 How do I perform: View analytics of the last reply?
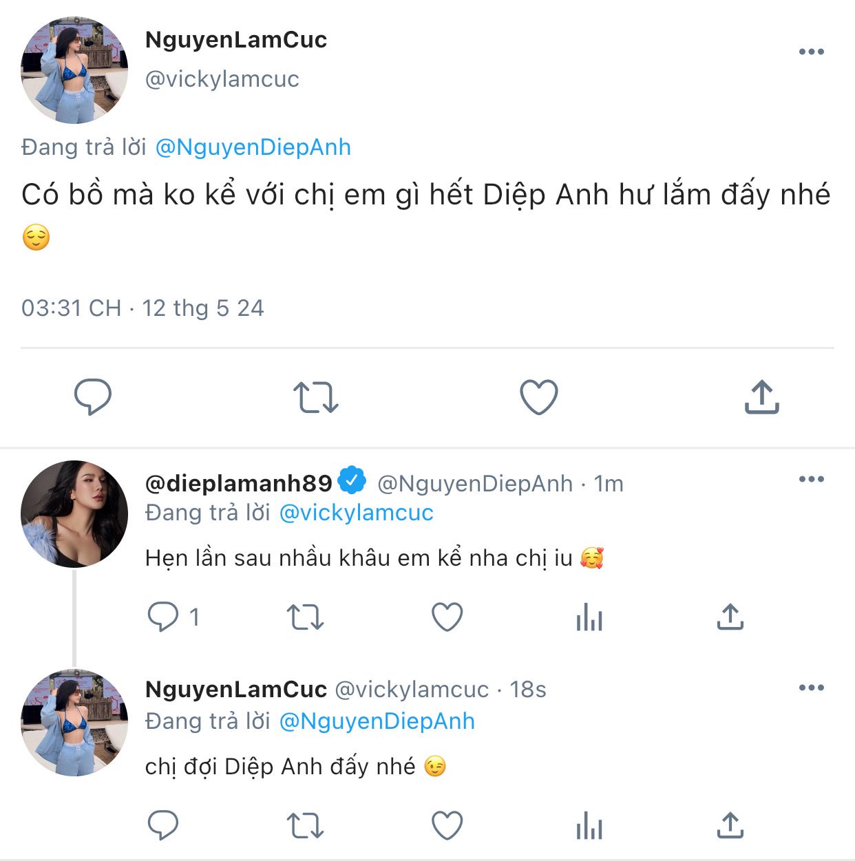click(589, 825)
